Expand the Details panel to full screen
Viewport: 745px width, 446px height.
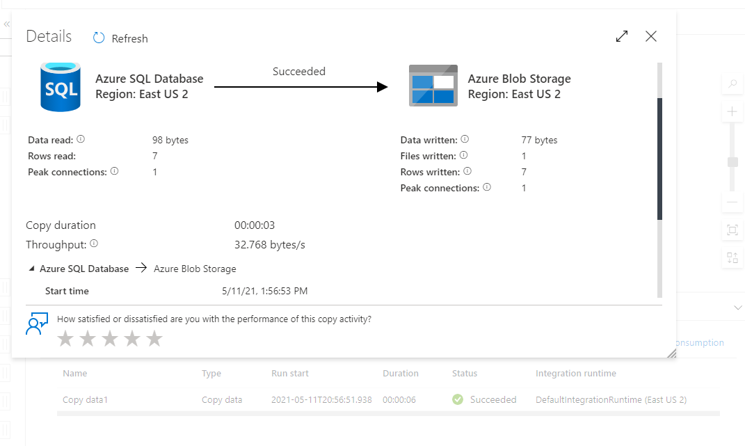point(621,36)
